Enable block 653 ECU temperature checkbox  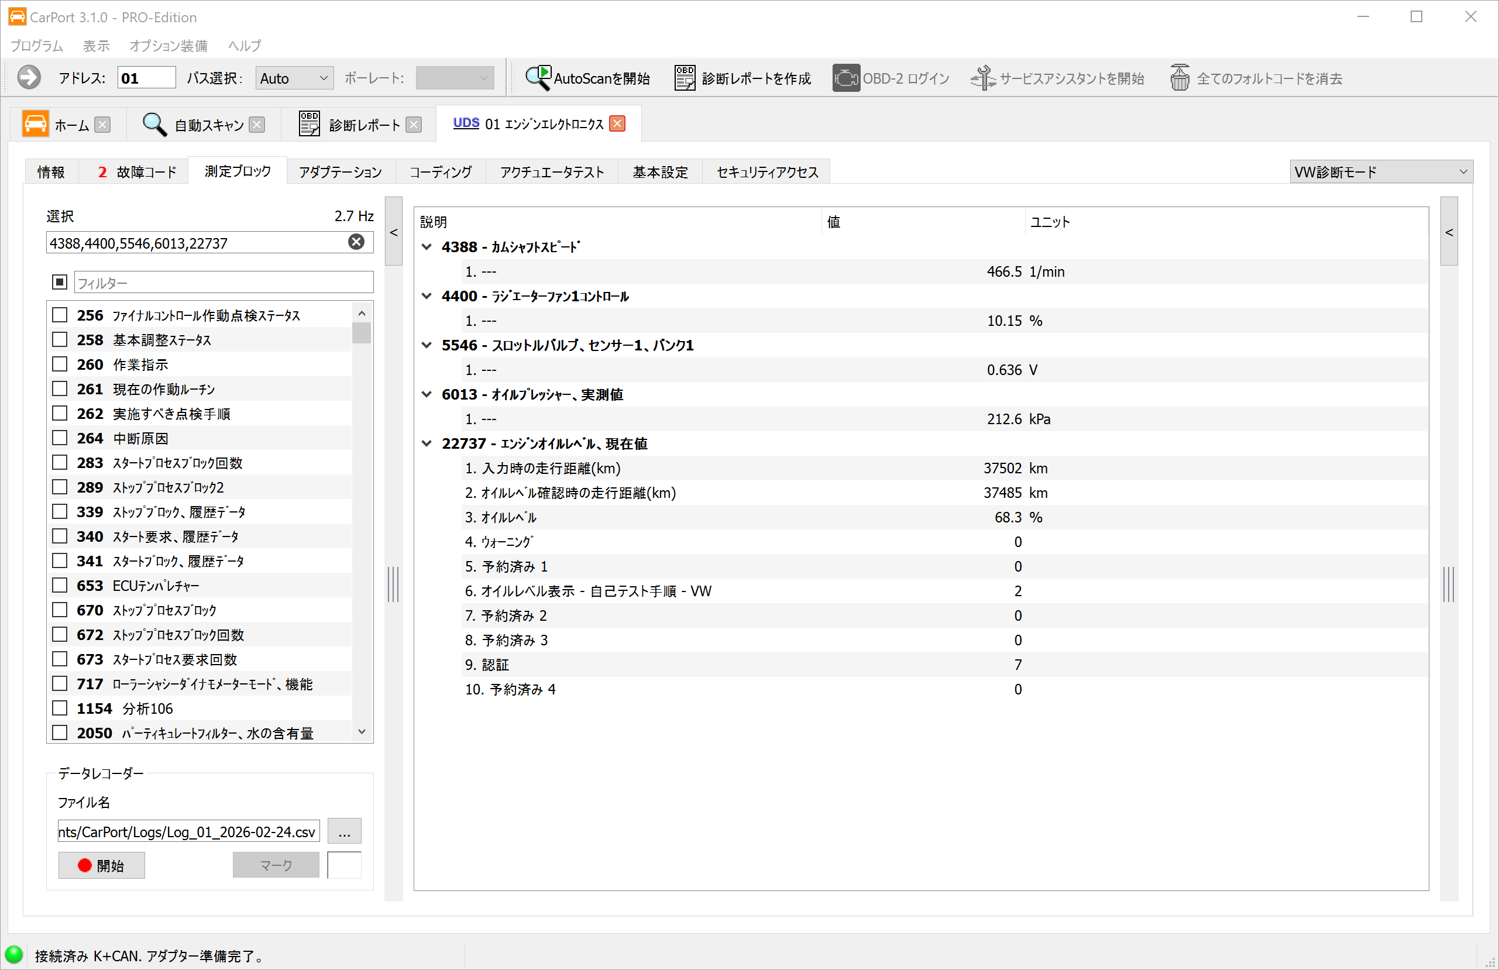[60, 585]
